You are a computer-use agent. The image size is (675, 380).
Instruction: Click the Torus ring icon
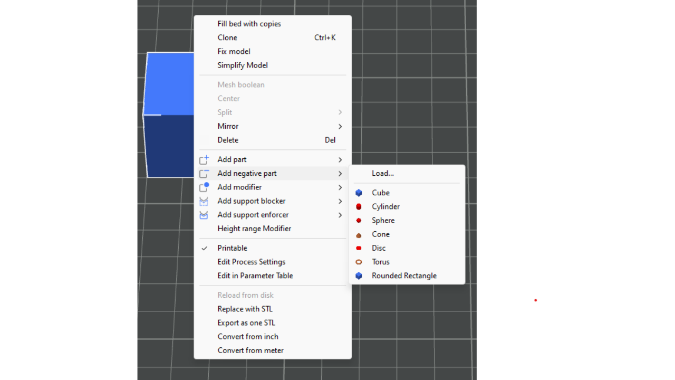pos(359,262)
